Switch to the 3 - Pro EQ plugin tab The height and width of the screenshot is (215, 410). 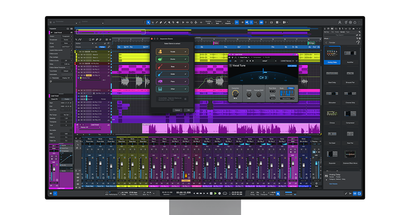click(266, 57)
